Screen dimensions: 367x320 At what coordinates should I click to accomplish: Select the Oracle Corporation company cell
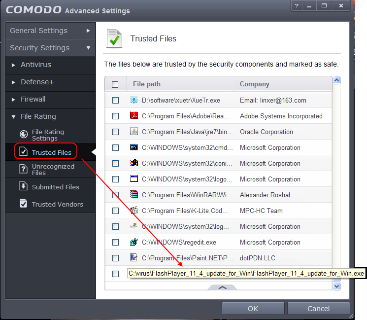[267, 132]
